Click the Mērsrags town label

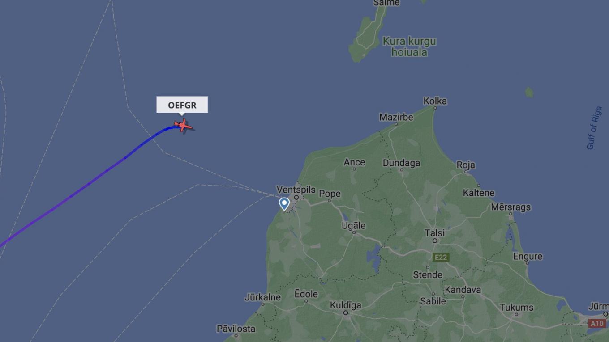coord(510,207)
